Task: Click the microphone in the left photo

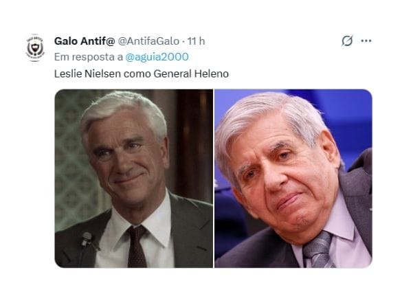Action: (x=87, y=238)
